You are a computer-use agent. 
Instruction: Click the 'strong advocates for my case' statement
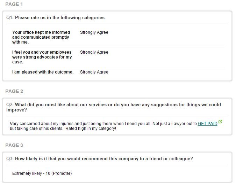pos(42,57)
